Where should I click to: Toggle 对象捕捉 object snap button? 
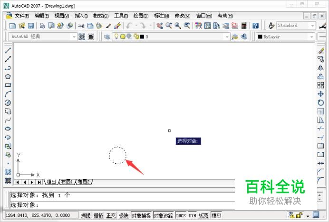click(141, 215)
